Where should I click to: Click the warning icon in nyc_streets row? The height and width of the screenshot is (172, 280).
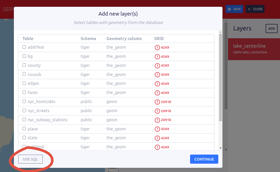[157, 111]
